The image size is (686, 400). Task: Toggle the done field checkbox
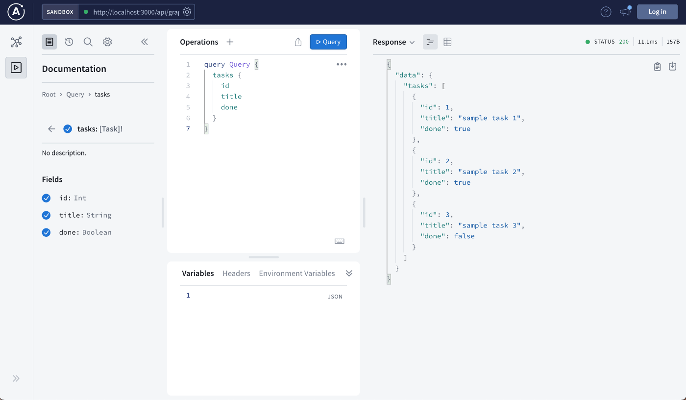point(47,232)
